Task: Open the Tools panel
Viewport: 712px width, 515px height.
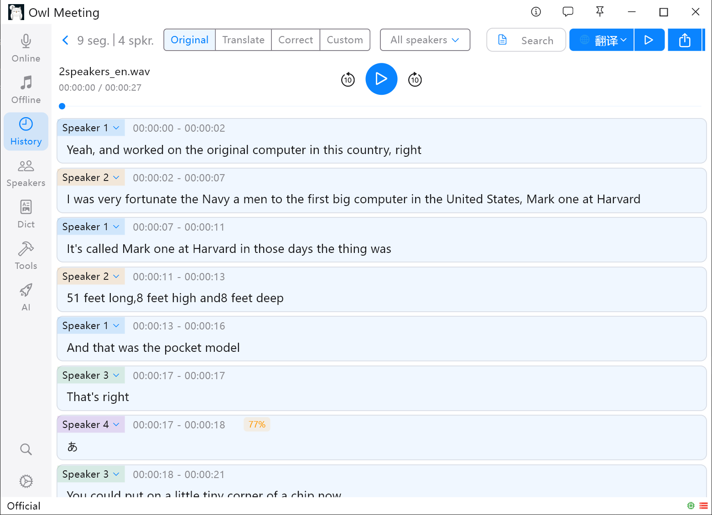Action: pyautogui.click(x=26, y=255)
